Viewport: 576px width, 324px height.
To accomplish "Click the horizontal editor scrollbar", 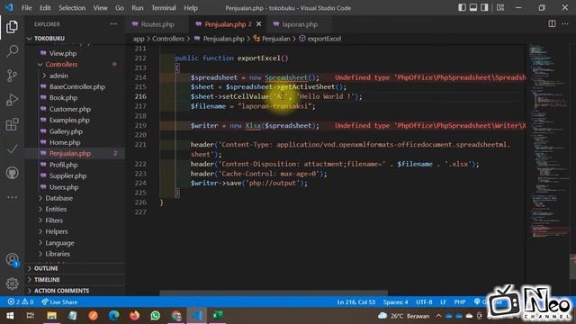I will pos(274,292).
